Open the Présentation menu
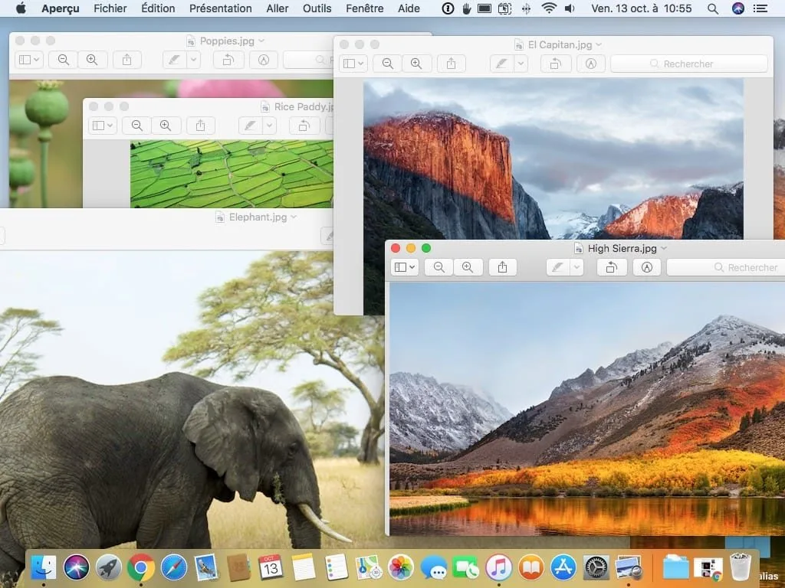The height and width of the screenshot is (588, 785). coord(220,8)
